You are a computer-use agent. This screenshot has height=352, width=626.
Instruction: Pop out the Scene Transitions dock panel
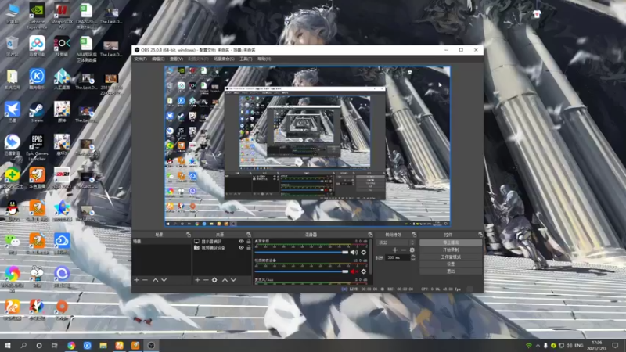[414, 235]
